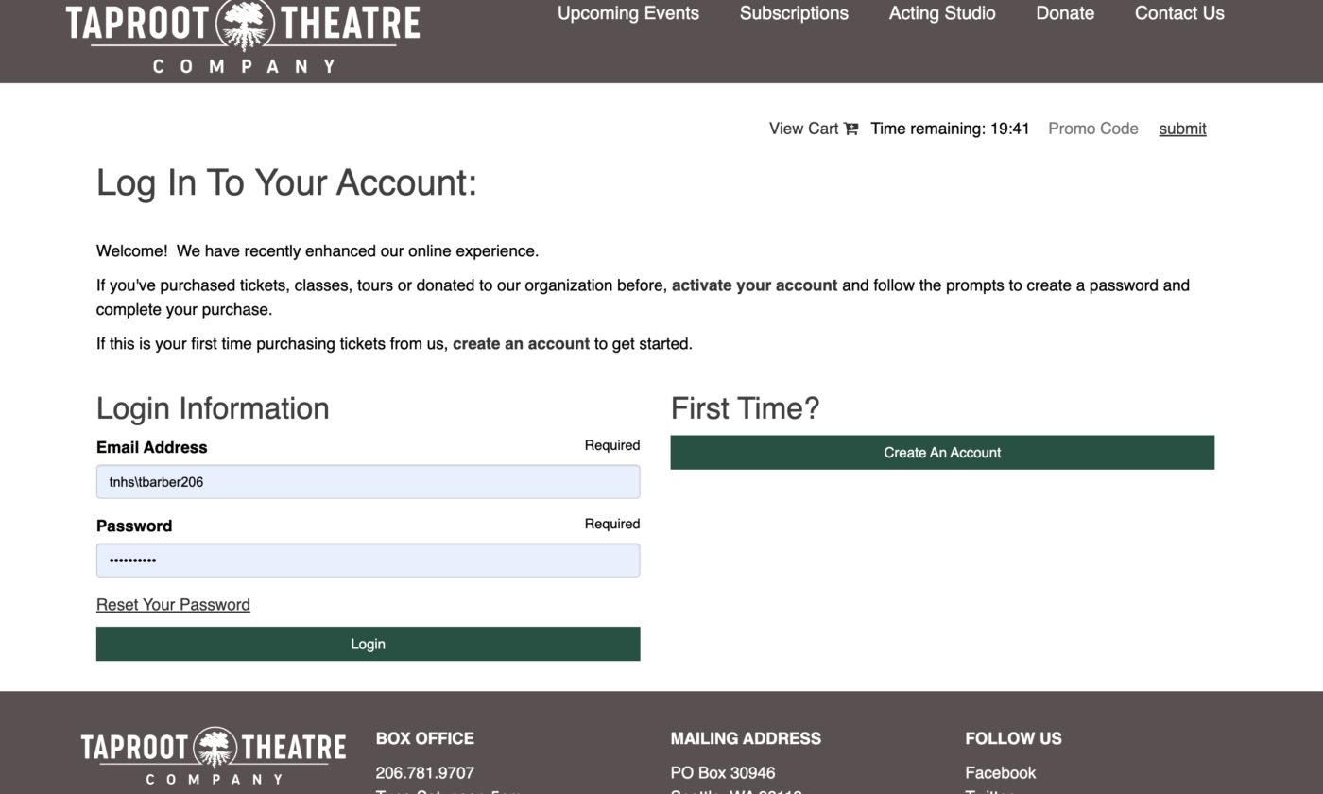Click the inline 'create an account' link
Viewport: 1323px width, 794px height.
click(521, 344)
